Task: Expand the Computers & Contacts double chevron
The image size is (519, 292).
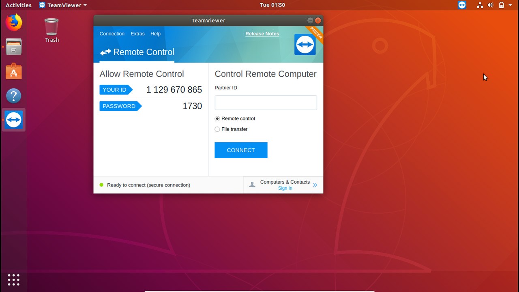Action: (x=315, y=185)
